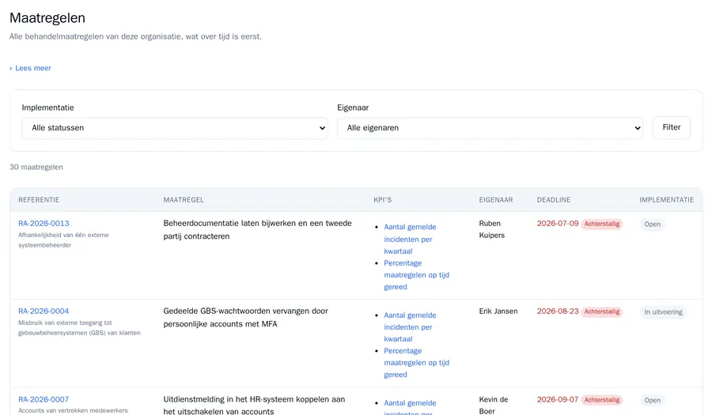Click the Maatregelen page heading
The height and width of the screenshot is (415, 712).
tap(47, 17)
